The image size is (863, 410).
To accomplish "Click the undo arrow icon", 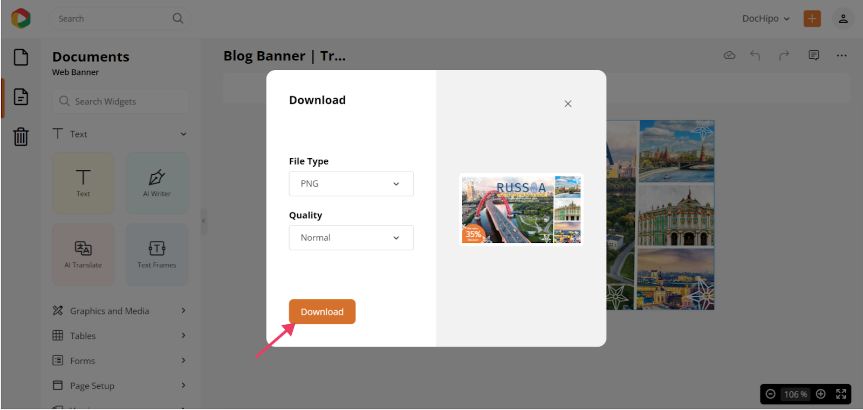I will (755, 55).
